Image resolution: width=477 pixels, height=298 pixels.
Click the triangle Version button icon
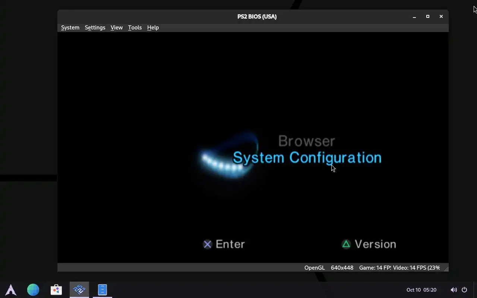coord(346,244)
